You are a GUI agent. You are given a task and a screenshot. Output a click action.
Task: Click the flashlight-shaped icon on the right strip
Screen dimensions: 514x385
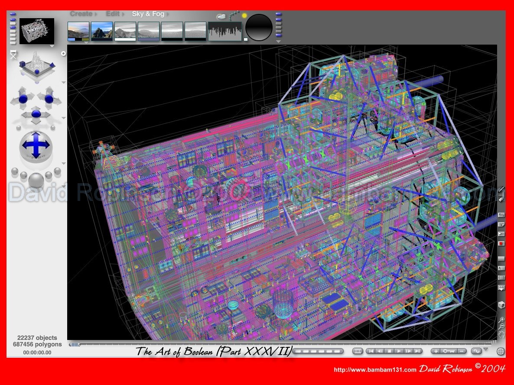[501, 198]
